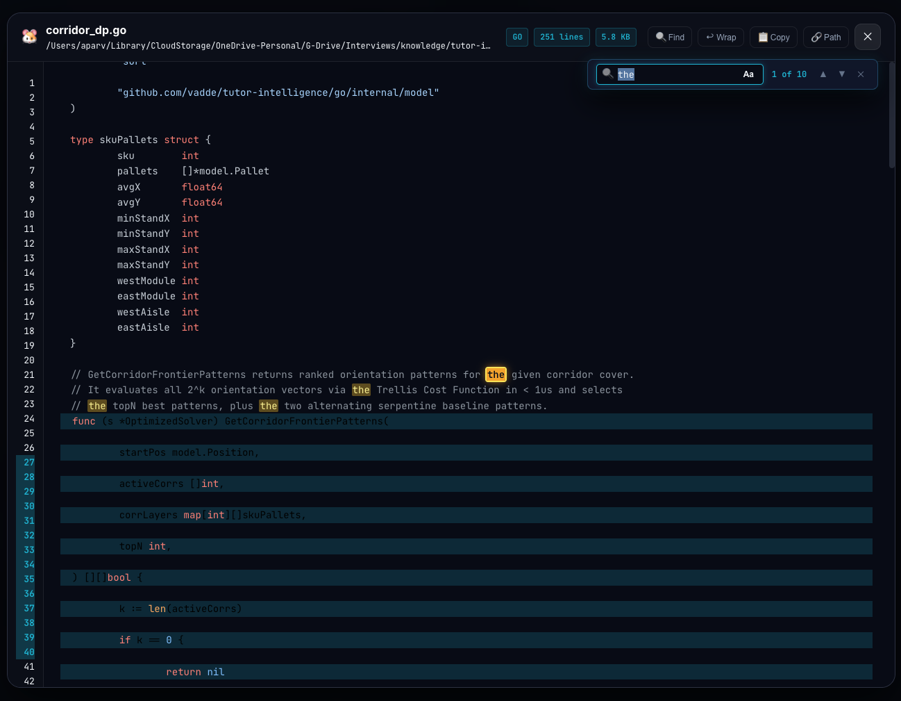Image resolution: width=901 pixels, height=701 pixels.
Task: Click the 'westModule int' field line
Action: [158, 281]
